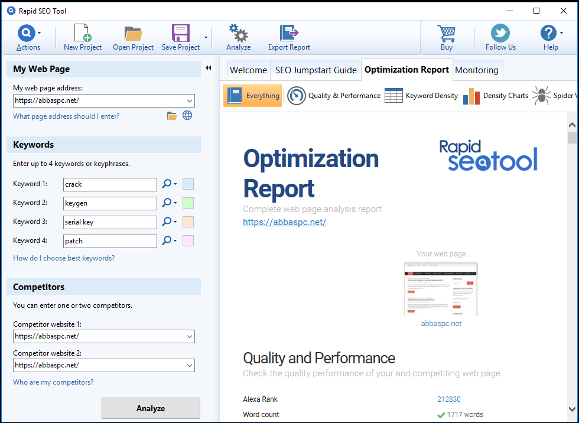This screenshot has height=423, width=579.
Task: Click the report scrollbar up arrow
Action: (x=572, y=125)
